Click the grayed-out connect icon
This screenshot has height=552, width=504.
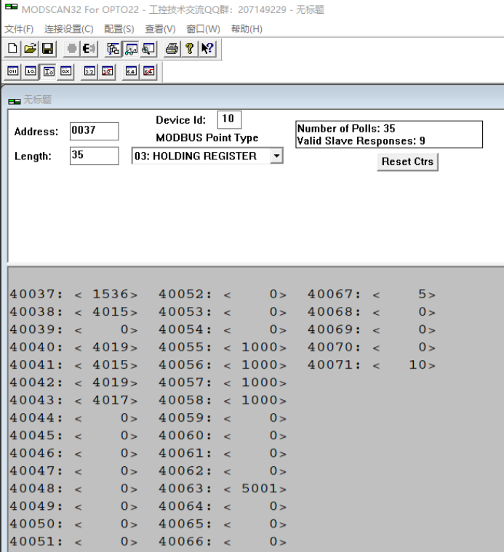(x=72, y=49)
